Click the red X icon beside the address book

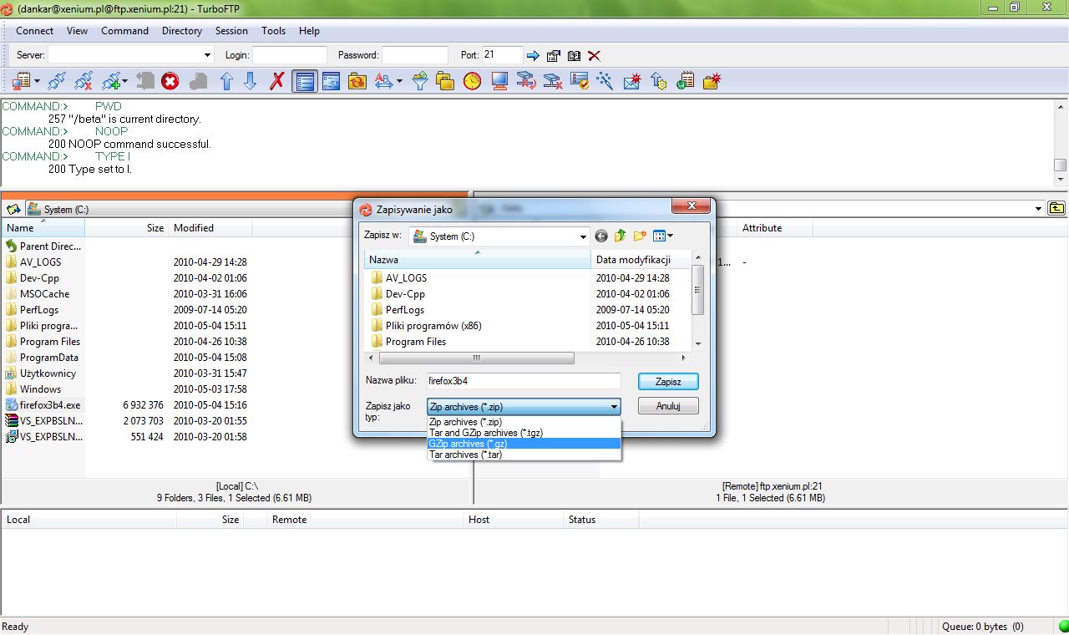[x=594, y=55]
